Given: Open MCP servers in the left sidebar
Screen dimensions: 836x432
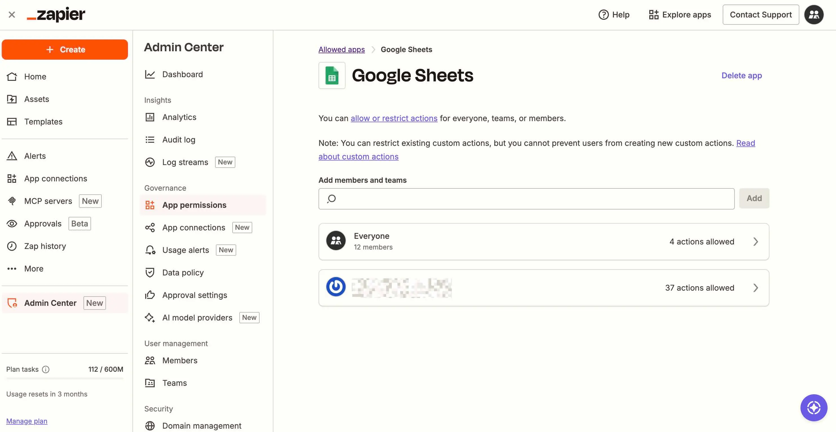Looking at the screenshot, I should pos(65,201).
